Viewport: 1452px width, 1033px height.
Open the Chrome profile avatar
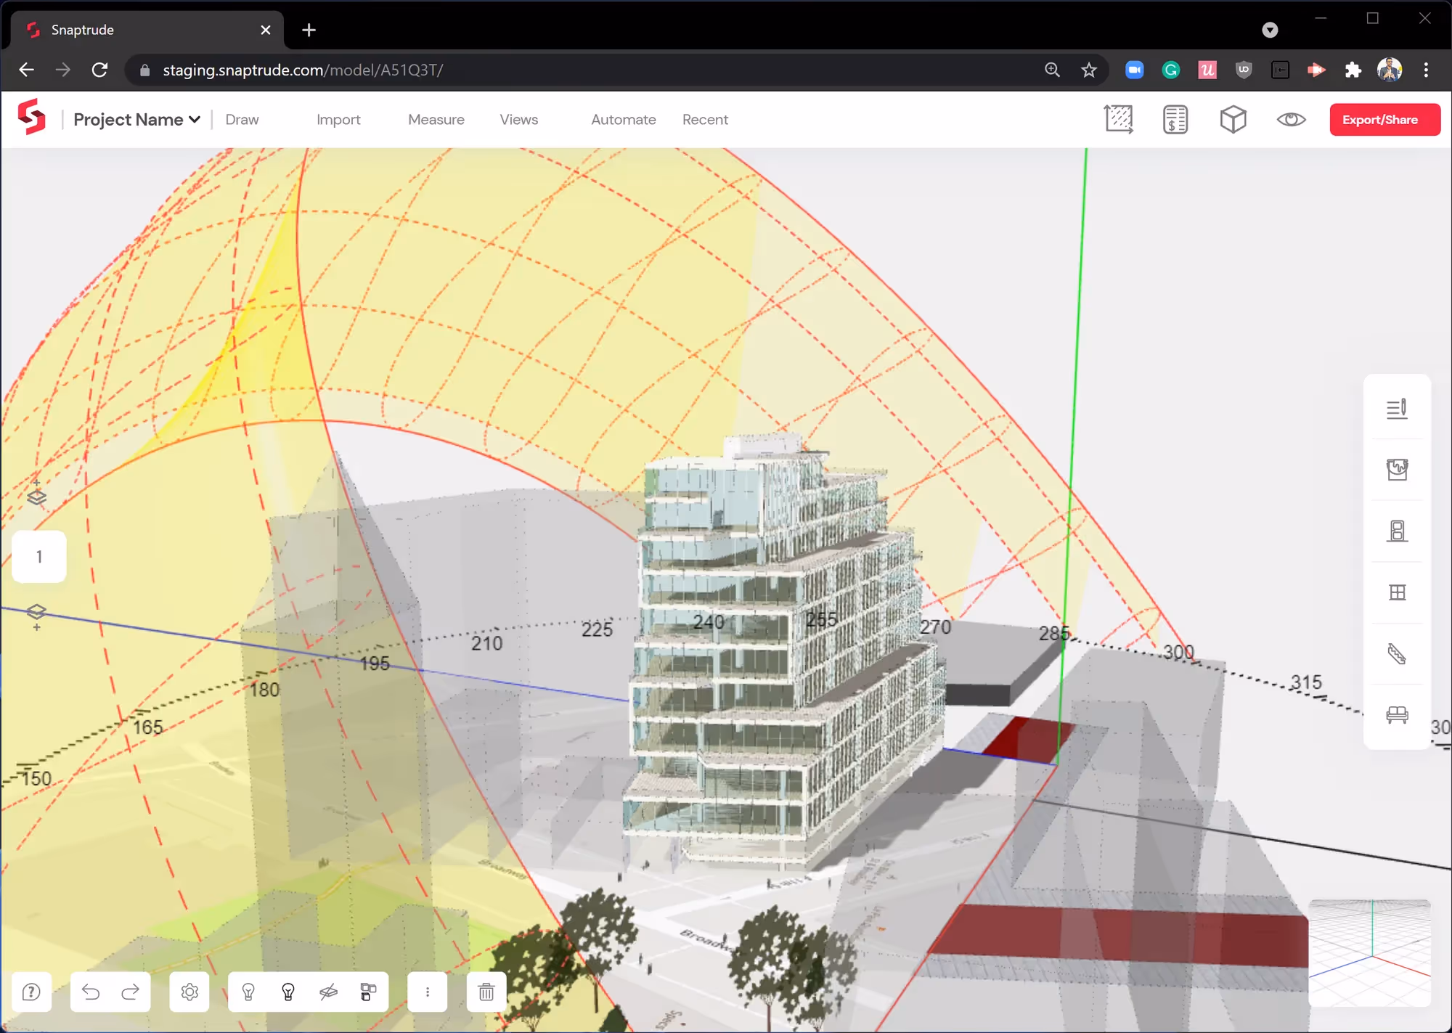[1390, 70]
